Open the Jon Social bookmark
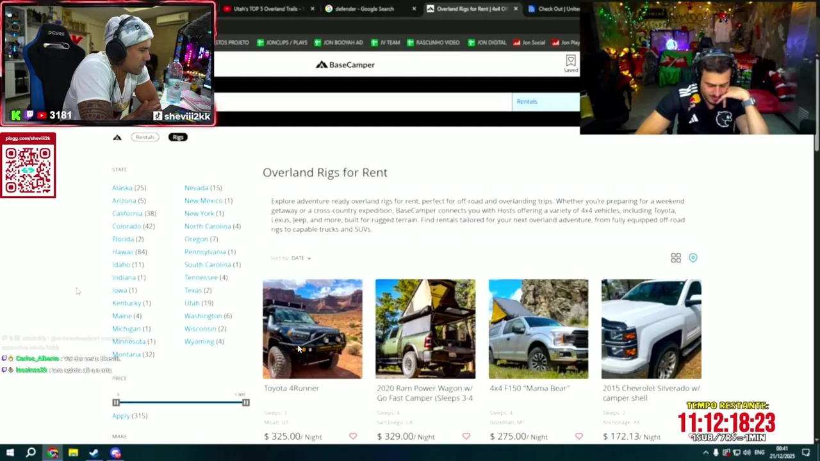Image resolution: width=820 pixels, height=461 pixels. click(529, 42)
